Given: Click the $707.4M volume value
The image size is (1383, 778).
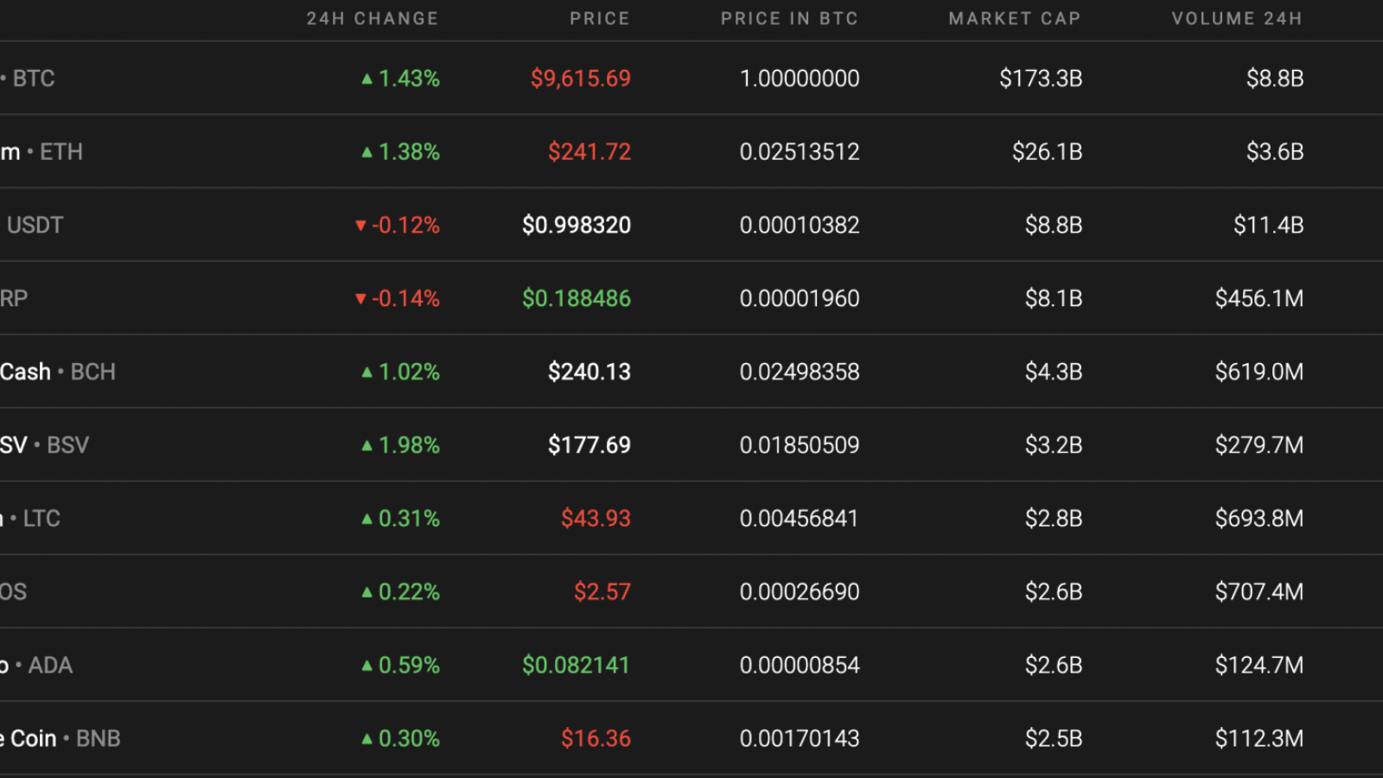Looking at the screenshot, I should click(1259, 592).
